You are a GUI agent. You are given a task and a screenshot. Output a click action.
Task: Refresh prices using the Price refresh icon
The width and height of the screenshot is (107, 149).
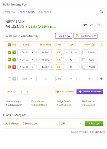click(93, 45)
